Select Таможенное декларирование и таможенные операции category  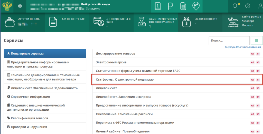tap(45, 77)
